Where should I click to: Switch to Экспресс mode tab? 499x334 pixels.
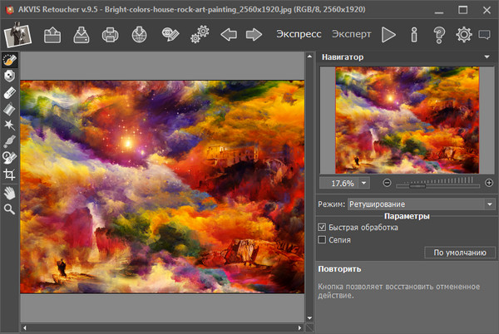click(x=299, y=35)
